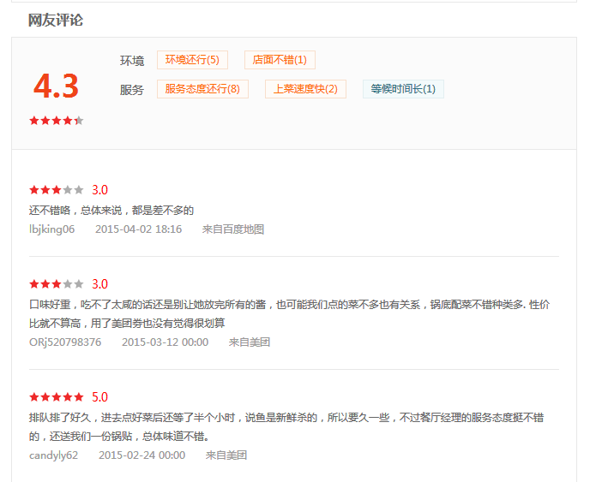Screen dimensions: 590x482
Task: Click the star rating of ORj520798376's review
Action: click(57, 284)
